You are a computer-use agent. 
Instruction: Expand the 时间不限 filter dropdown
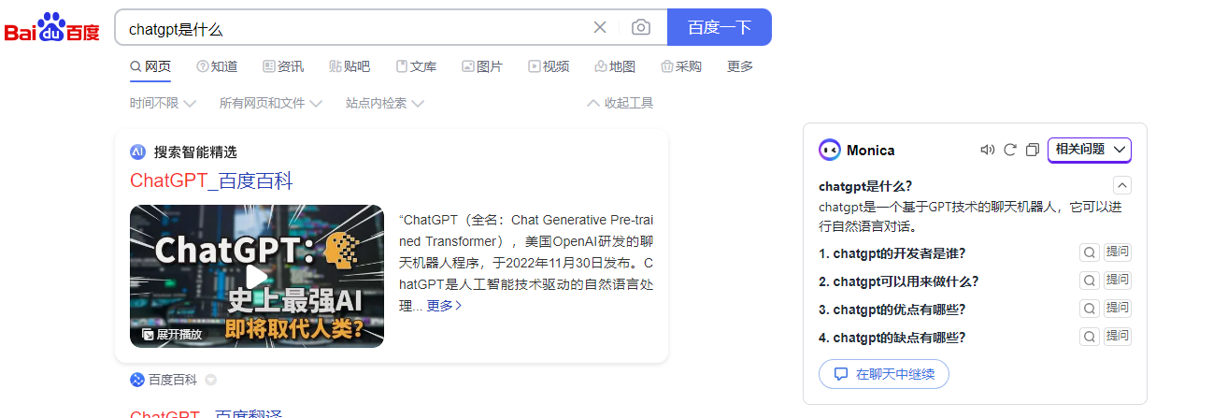pos(163,103)
